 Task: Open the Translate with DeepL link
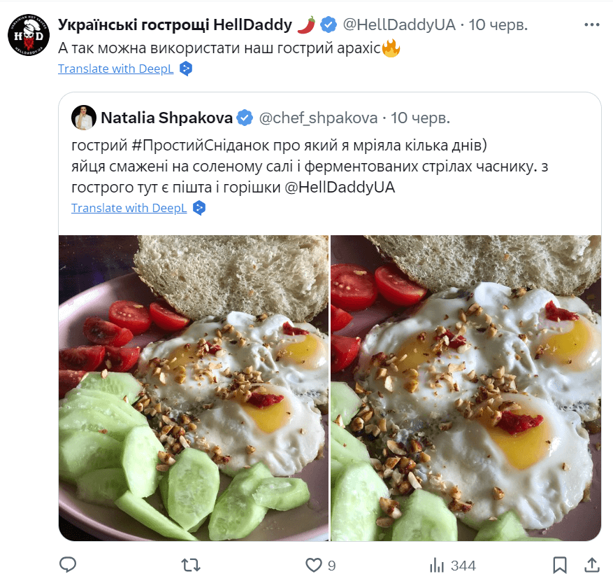click(115, 69)
